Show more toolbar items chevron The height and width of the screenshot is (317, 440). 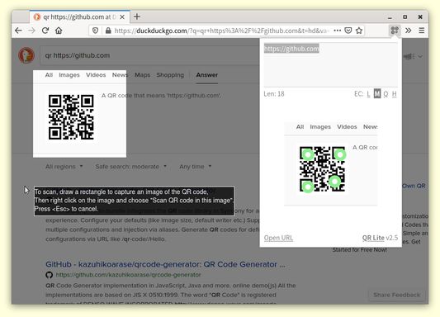409,31
